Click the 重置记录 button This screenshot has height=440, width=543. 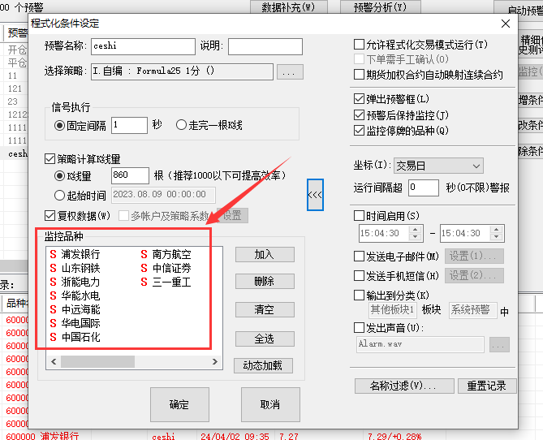tap(487, 386)
